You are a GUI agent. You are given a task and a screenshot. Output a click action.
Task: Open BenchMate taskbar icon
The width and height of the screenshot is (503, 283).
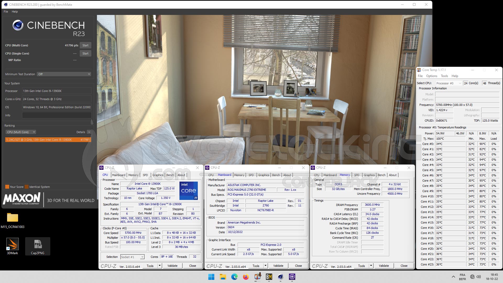coord(269,277)
